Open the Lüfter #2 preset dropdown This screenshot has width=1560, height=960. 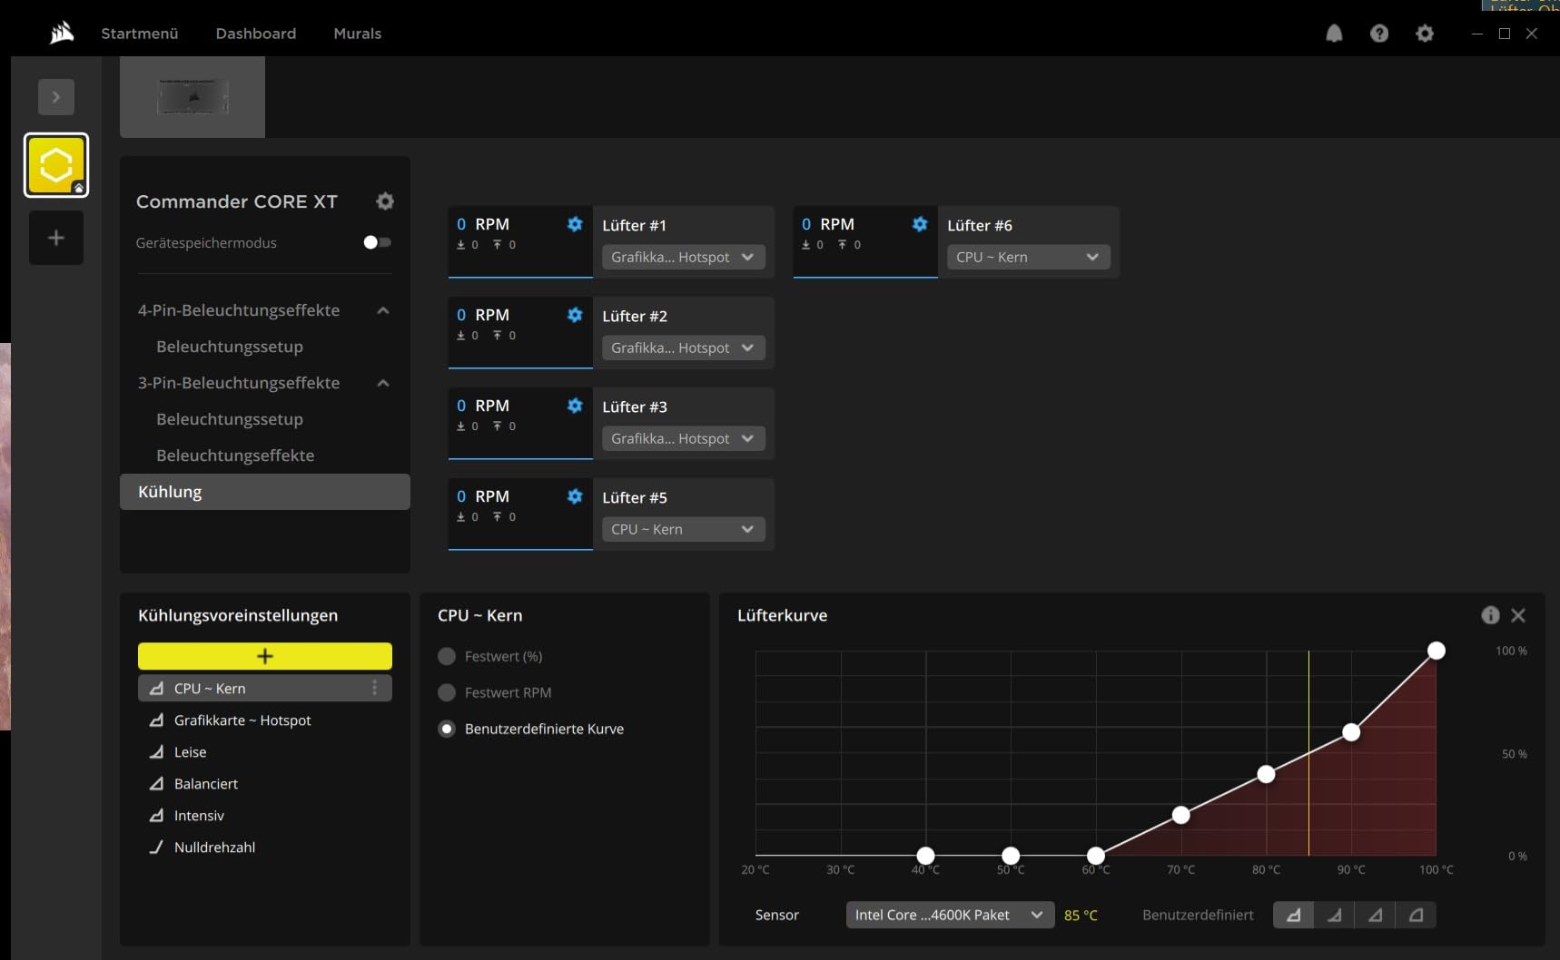point(683,348)
